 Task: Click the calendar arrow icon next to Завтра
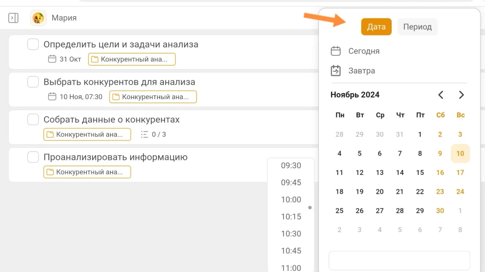click(x=335, y=71)
